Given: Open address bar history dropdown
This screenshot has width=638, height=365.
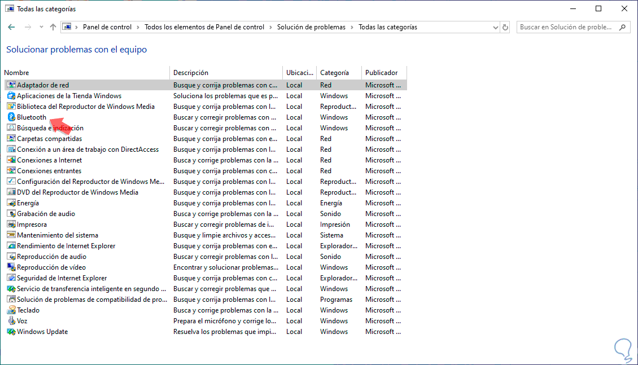Looking at the screenshot, I should coord(495,27).
